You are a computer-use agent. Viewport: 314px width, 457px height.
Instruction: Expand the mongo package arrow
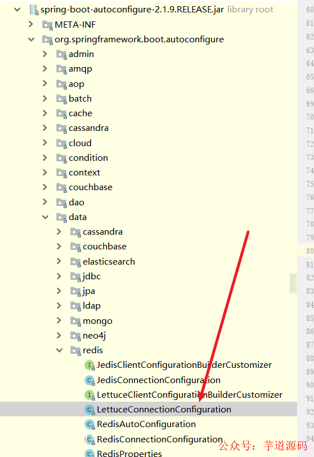(x=59, y=320)
